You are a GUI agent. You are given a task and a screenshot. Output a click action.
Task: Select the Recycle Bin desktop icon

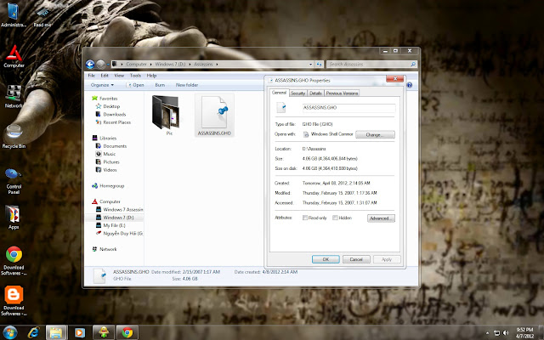[14, 137]
